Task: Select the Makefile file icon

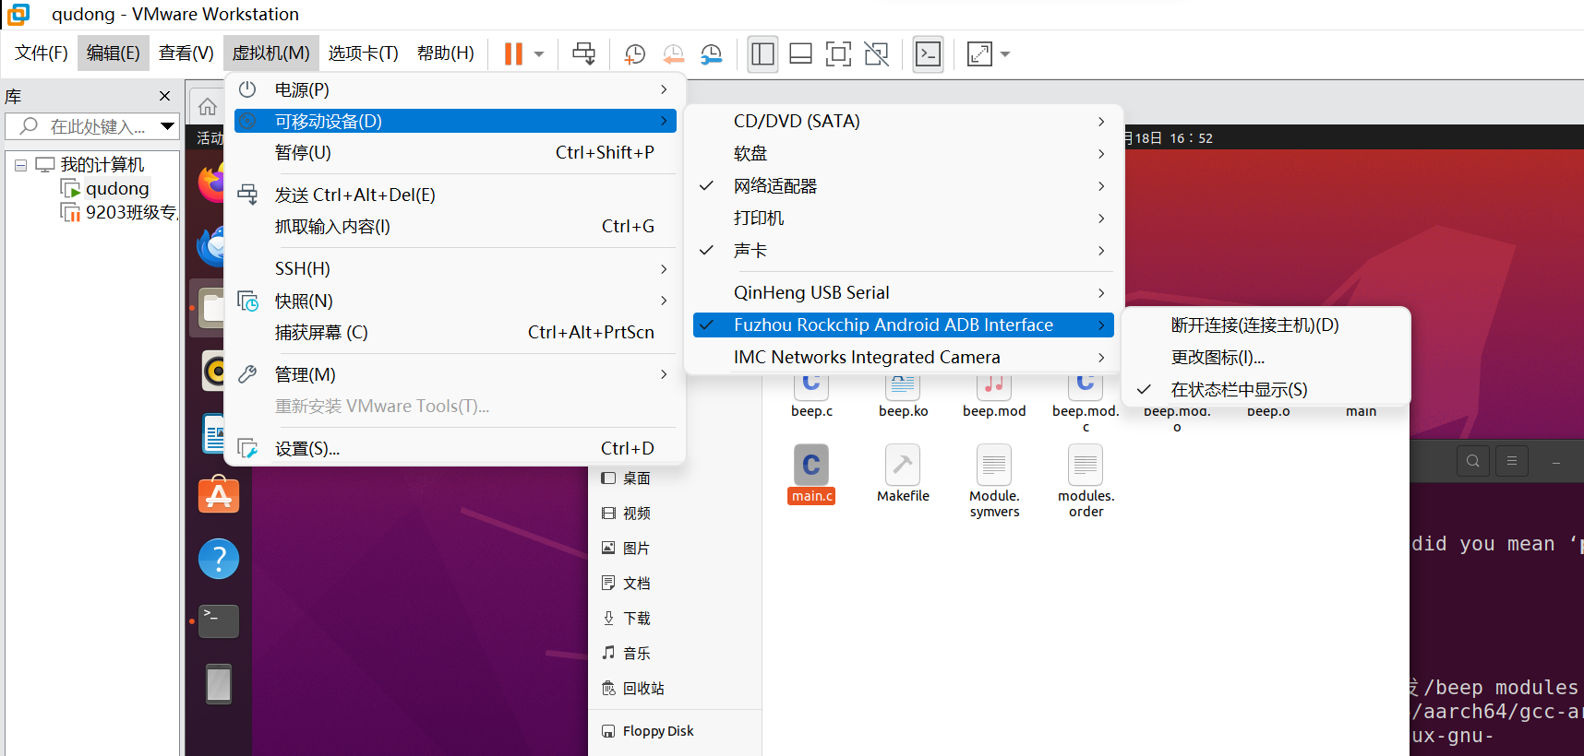Action: pyautogui.click(x=903, y=465)
